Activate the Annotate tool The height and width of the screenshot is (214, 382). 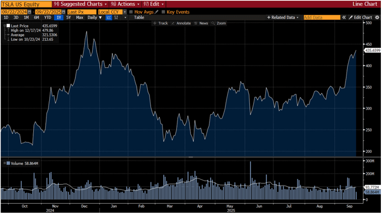(x=181, y=23)
